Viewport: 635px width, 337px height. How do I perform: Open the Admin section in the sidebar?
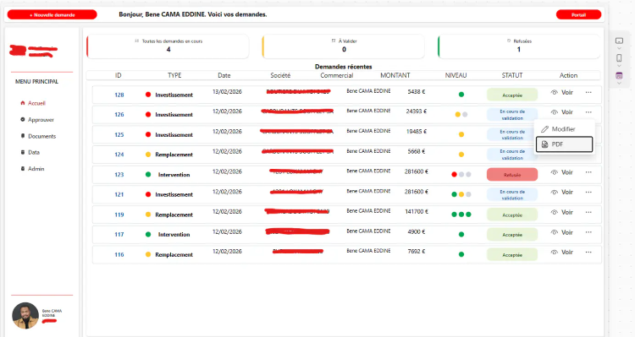point(32,169)
